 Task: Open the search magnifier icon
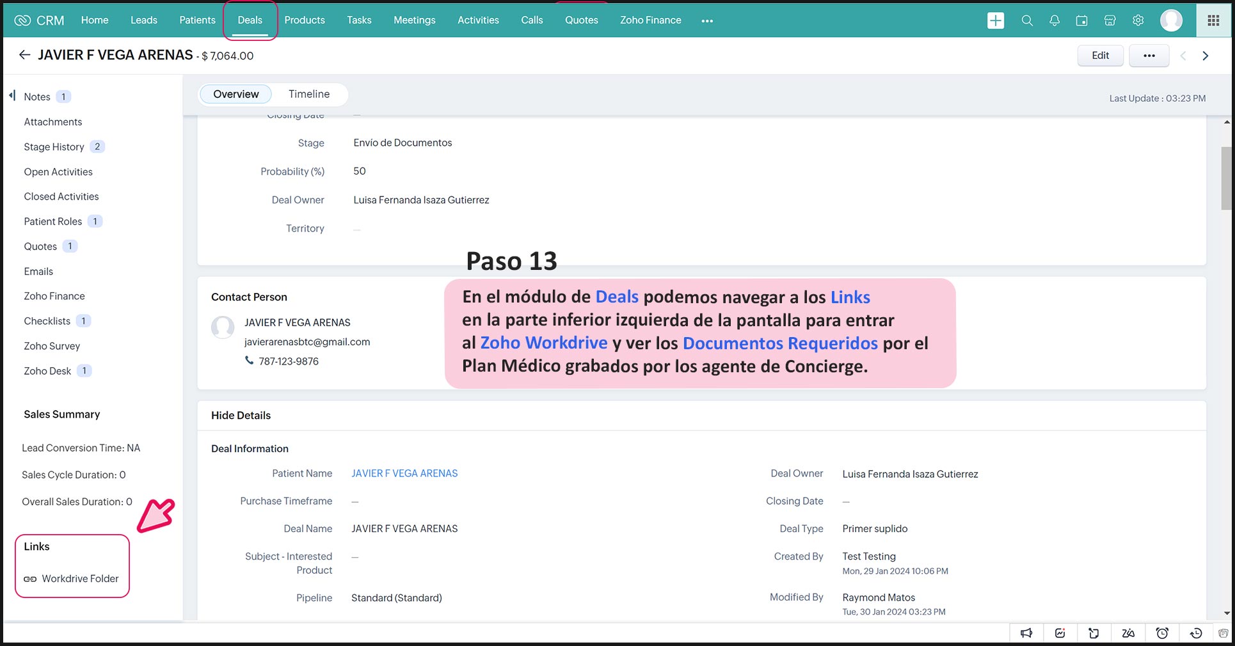point(1027,20)
